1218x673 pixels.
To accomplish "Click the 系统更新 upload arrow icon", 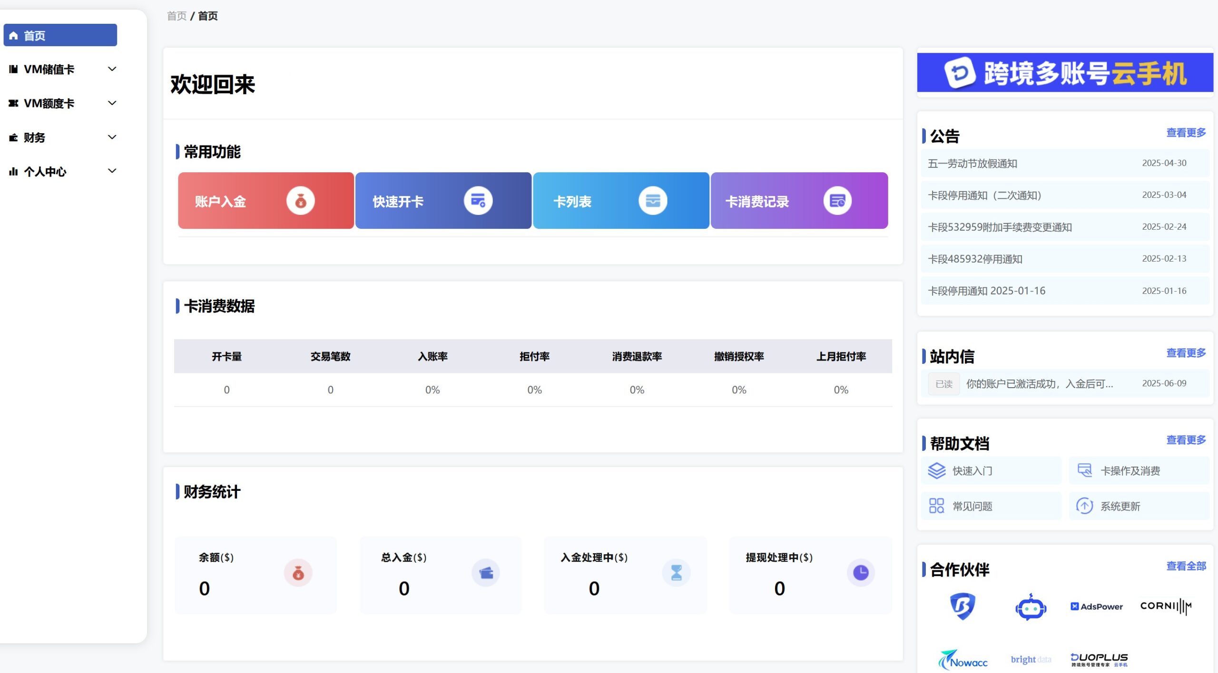I will pyautogui.click(x=1085, y=506).
